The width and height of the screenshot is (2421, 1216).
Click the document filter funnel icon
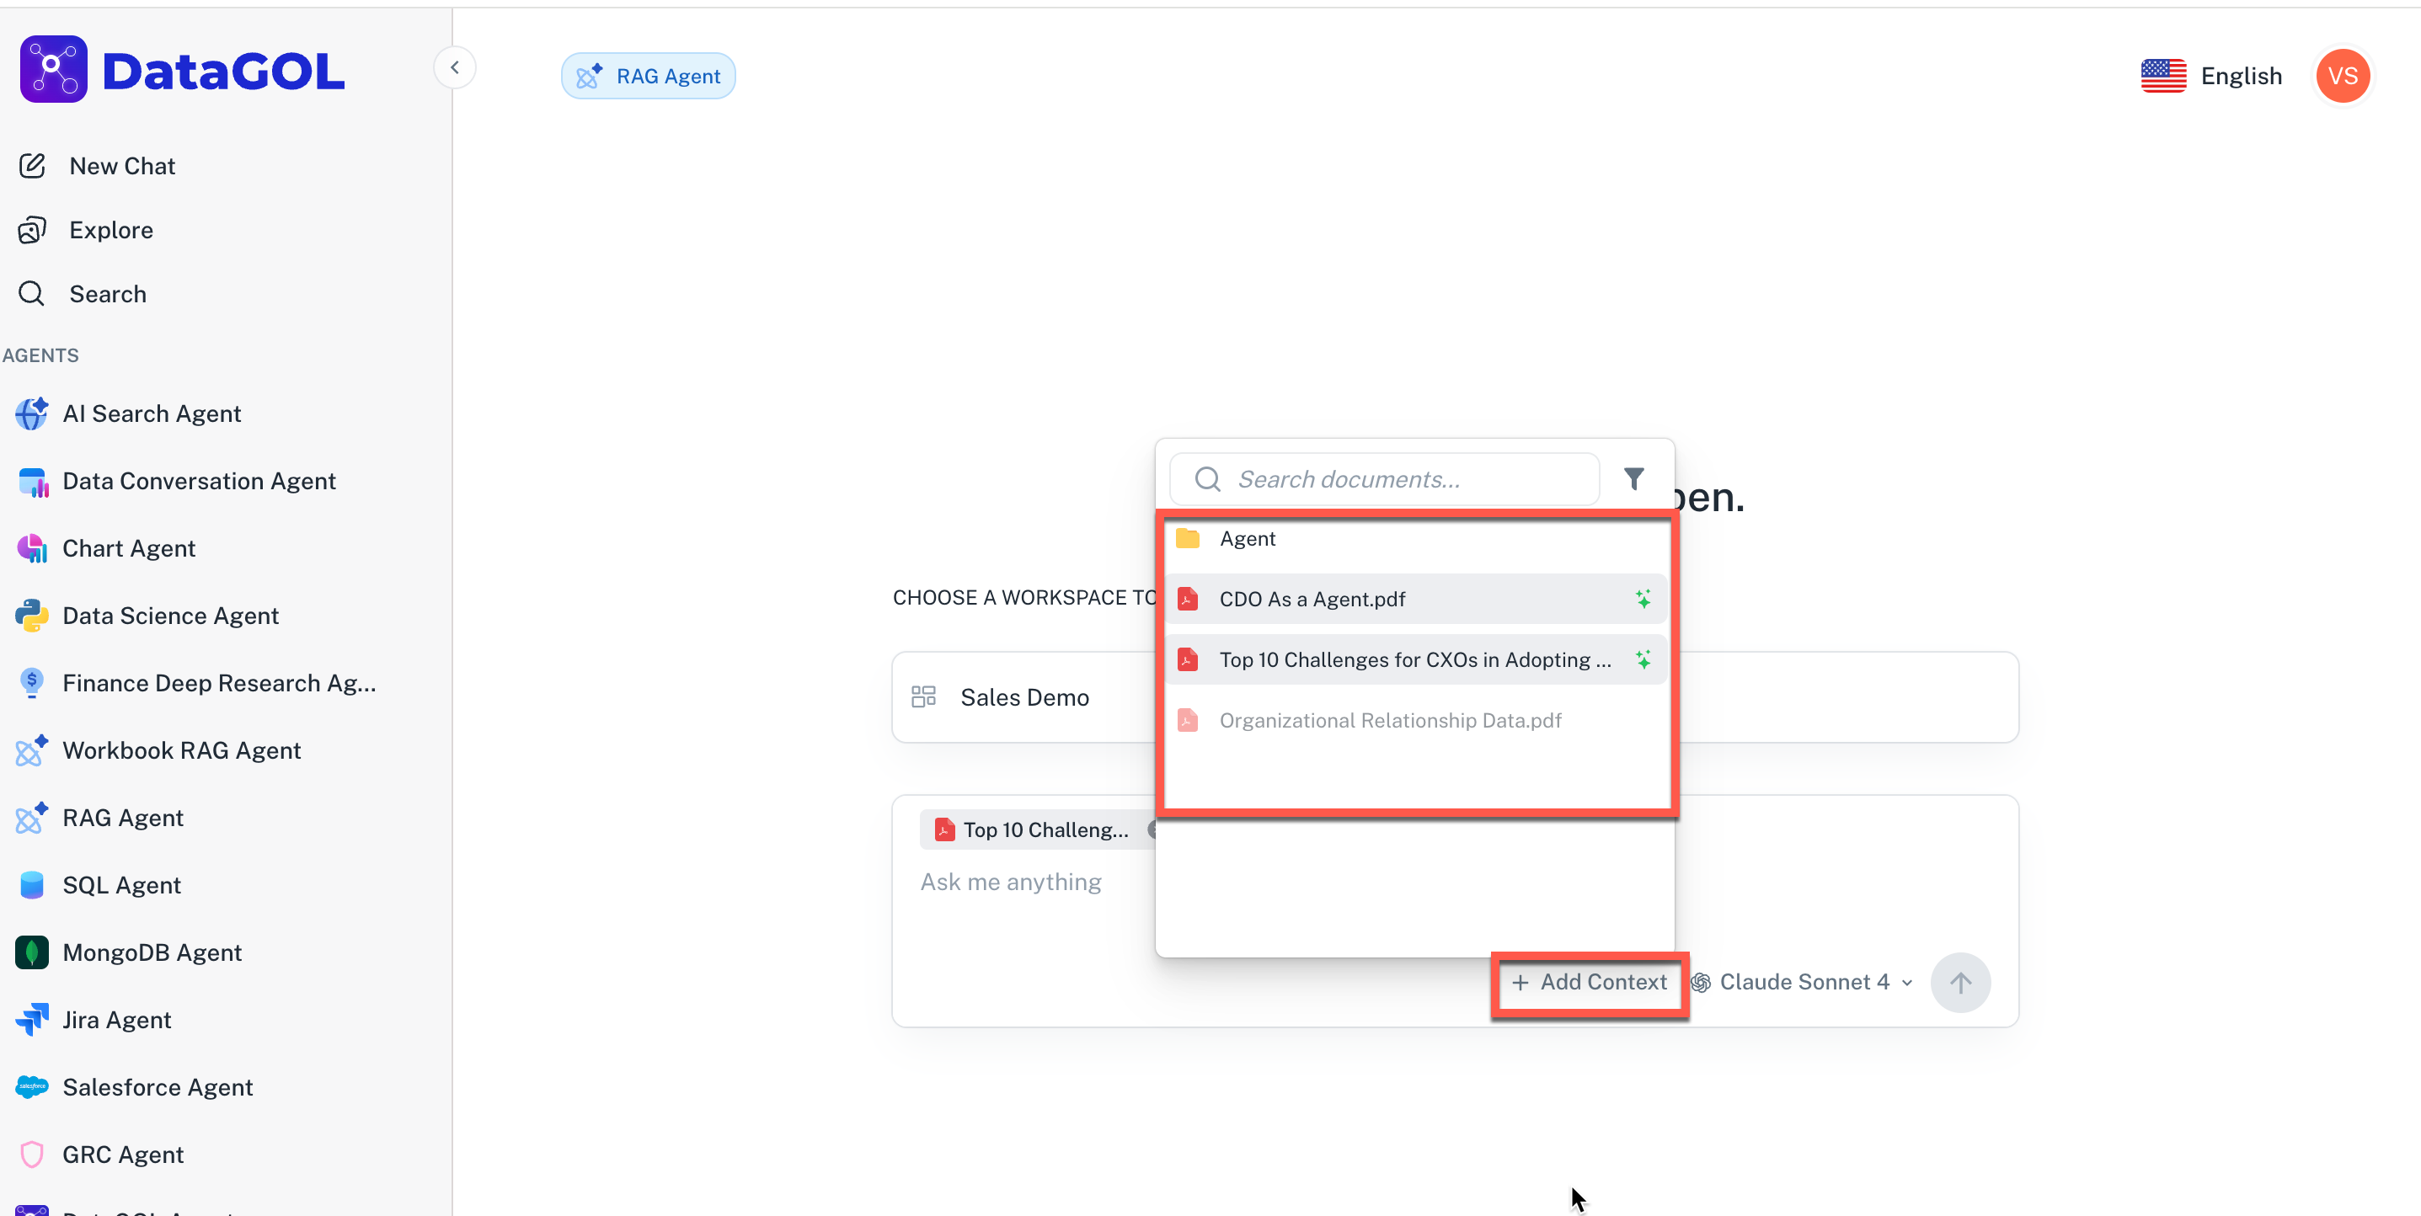click(x=1633, y=479)
